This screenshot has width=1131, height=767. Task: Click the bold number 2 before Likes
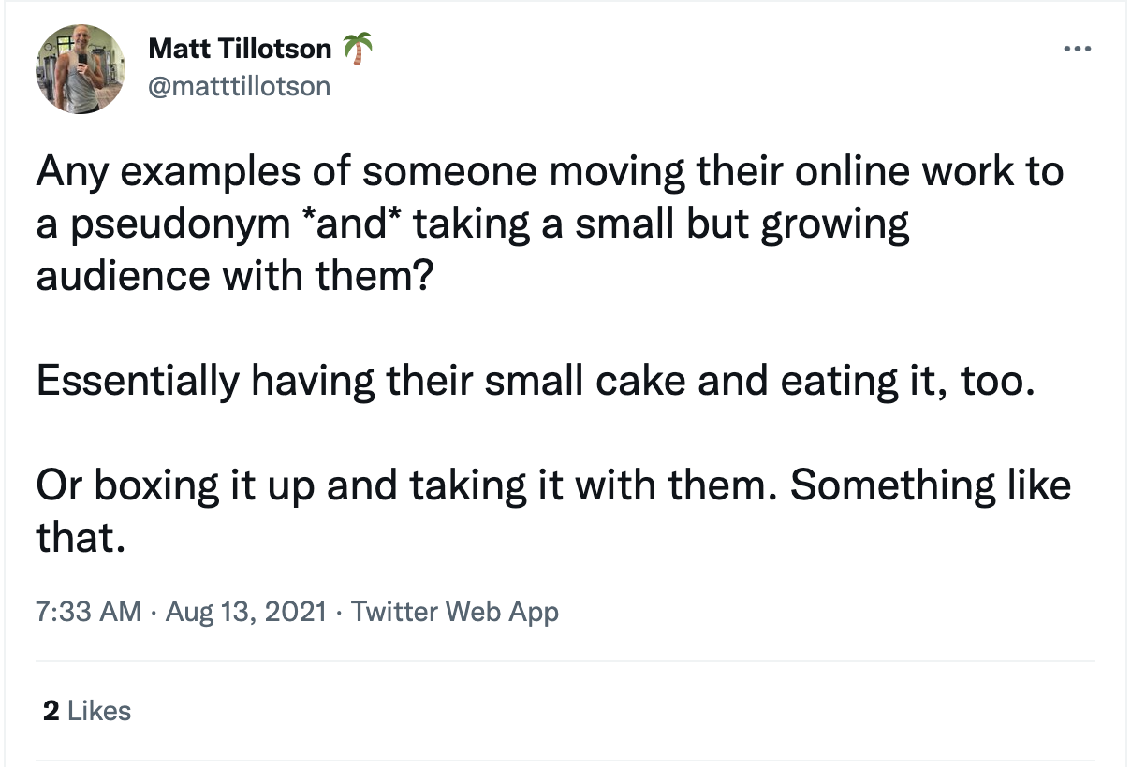point(51,711)
